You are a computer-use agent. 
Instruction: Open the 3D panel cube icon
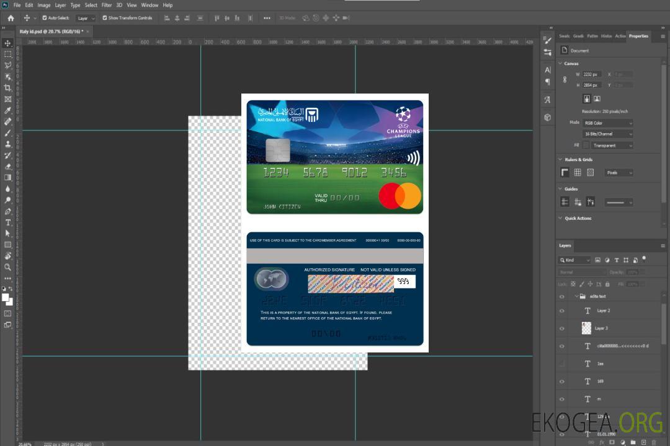548,117
